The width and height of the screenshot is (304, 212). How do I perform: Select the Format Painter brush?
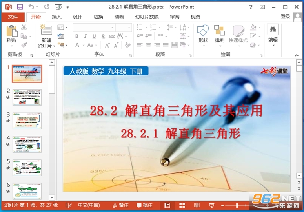[24, 45]
